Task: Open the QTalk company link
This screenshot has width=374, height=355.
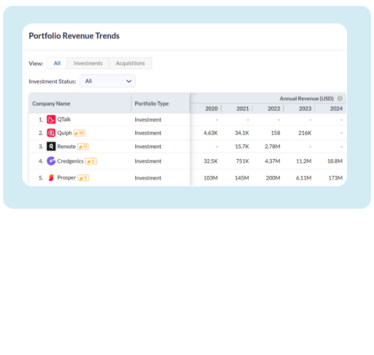Action: pos(64,119)
